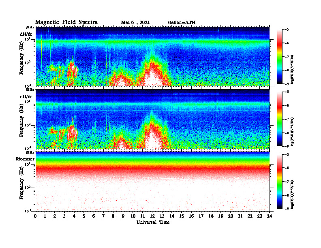Click the "dD/dt" panel label

coord(26,96)
